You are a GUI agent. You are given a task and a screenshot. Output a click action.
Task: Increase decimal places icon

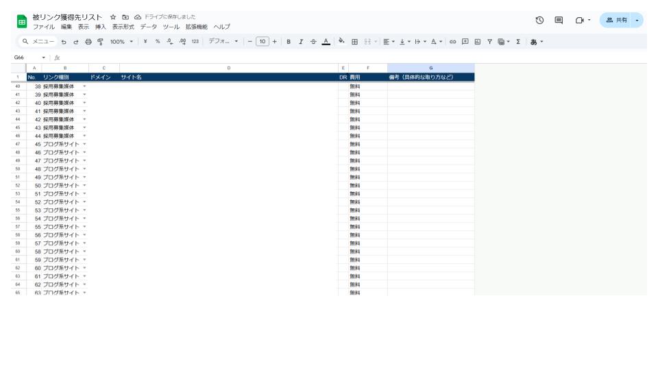tap(182, 42)
